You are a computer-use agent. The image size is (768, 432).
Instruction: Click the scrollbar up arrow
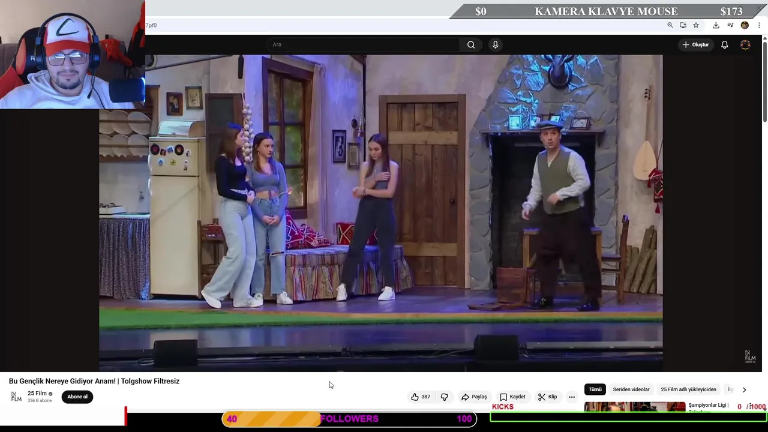pos(764,38)
